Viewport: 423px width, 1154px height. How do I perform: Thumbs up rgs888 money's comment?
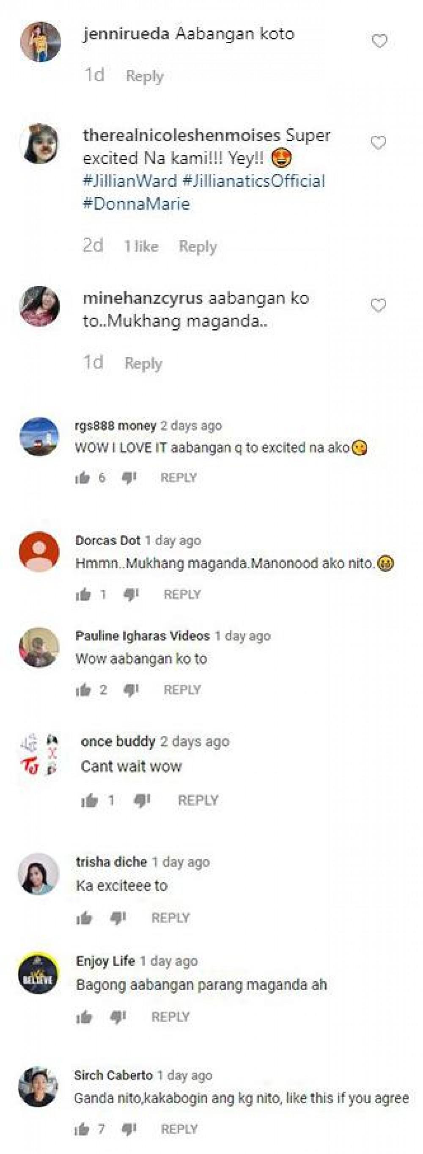pos(83,478)
